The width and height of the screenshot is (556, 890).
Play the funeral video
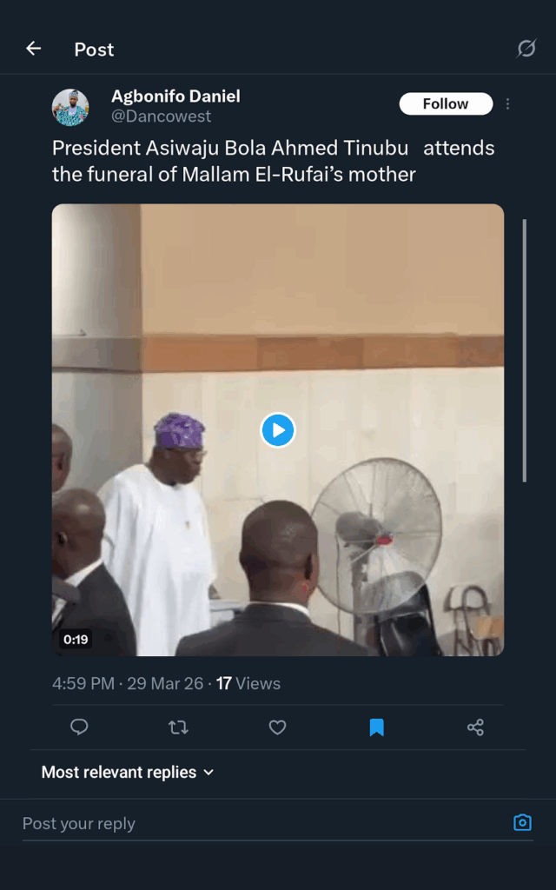(x=278, y=429)
